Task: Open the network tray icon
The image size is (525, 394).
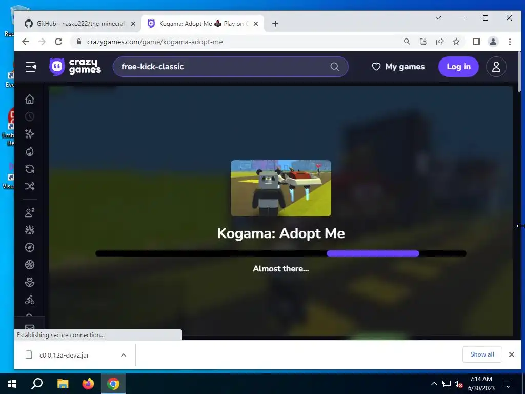Action: click(447, 384)
